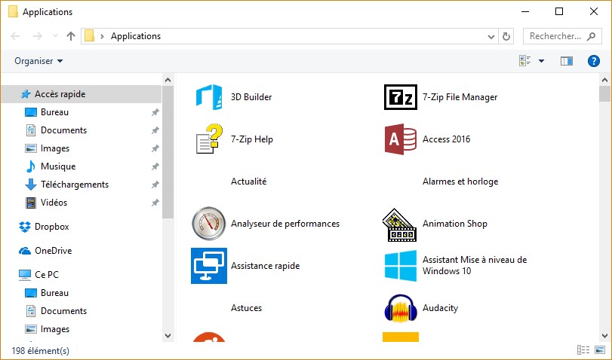
Task: Open Dropbox in the sidebar
Action: (51, 227)
